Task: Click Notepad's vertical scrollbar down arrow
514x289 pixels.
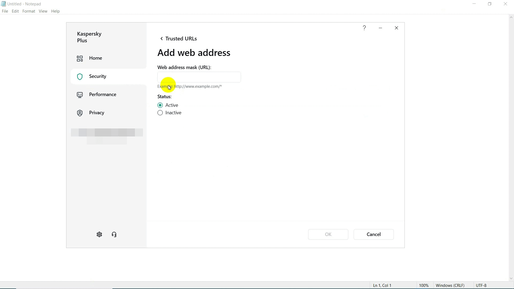Action: (x=511, y=279)
